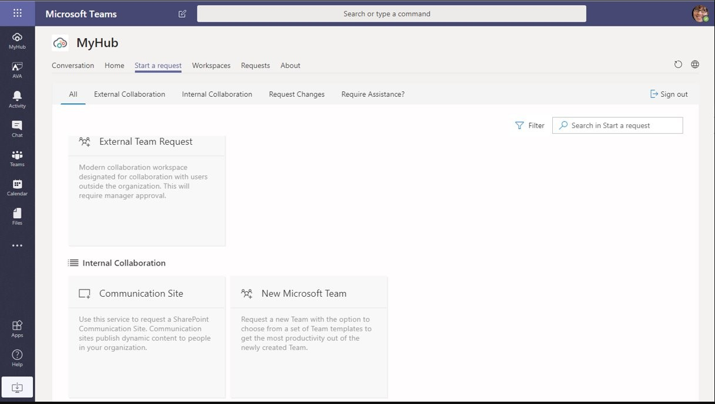Open the Calendar from the sidebar
This screenshot has height=404, width=715.
click(x=17, y=187)
